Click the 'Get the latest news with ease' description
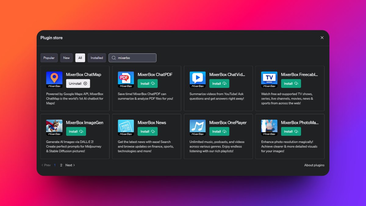The width and height of the screenshot is (366, 206). [146, 146]
